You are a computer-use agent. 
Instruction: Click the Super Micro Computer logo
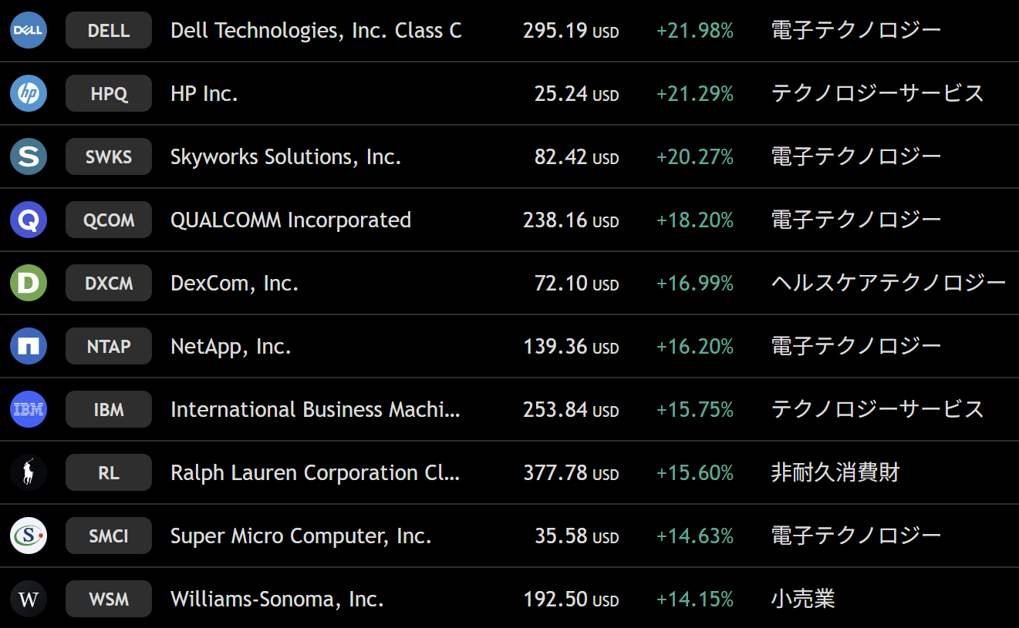click(x=29, y=536)
